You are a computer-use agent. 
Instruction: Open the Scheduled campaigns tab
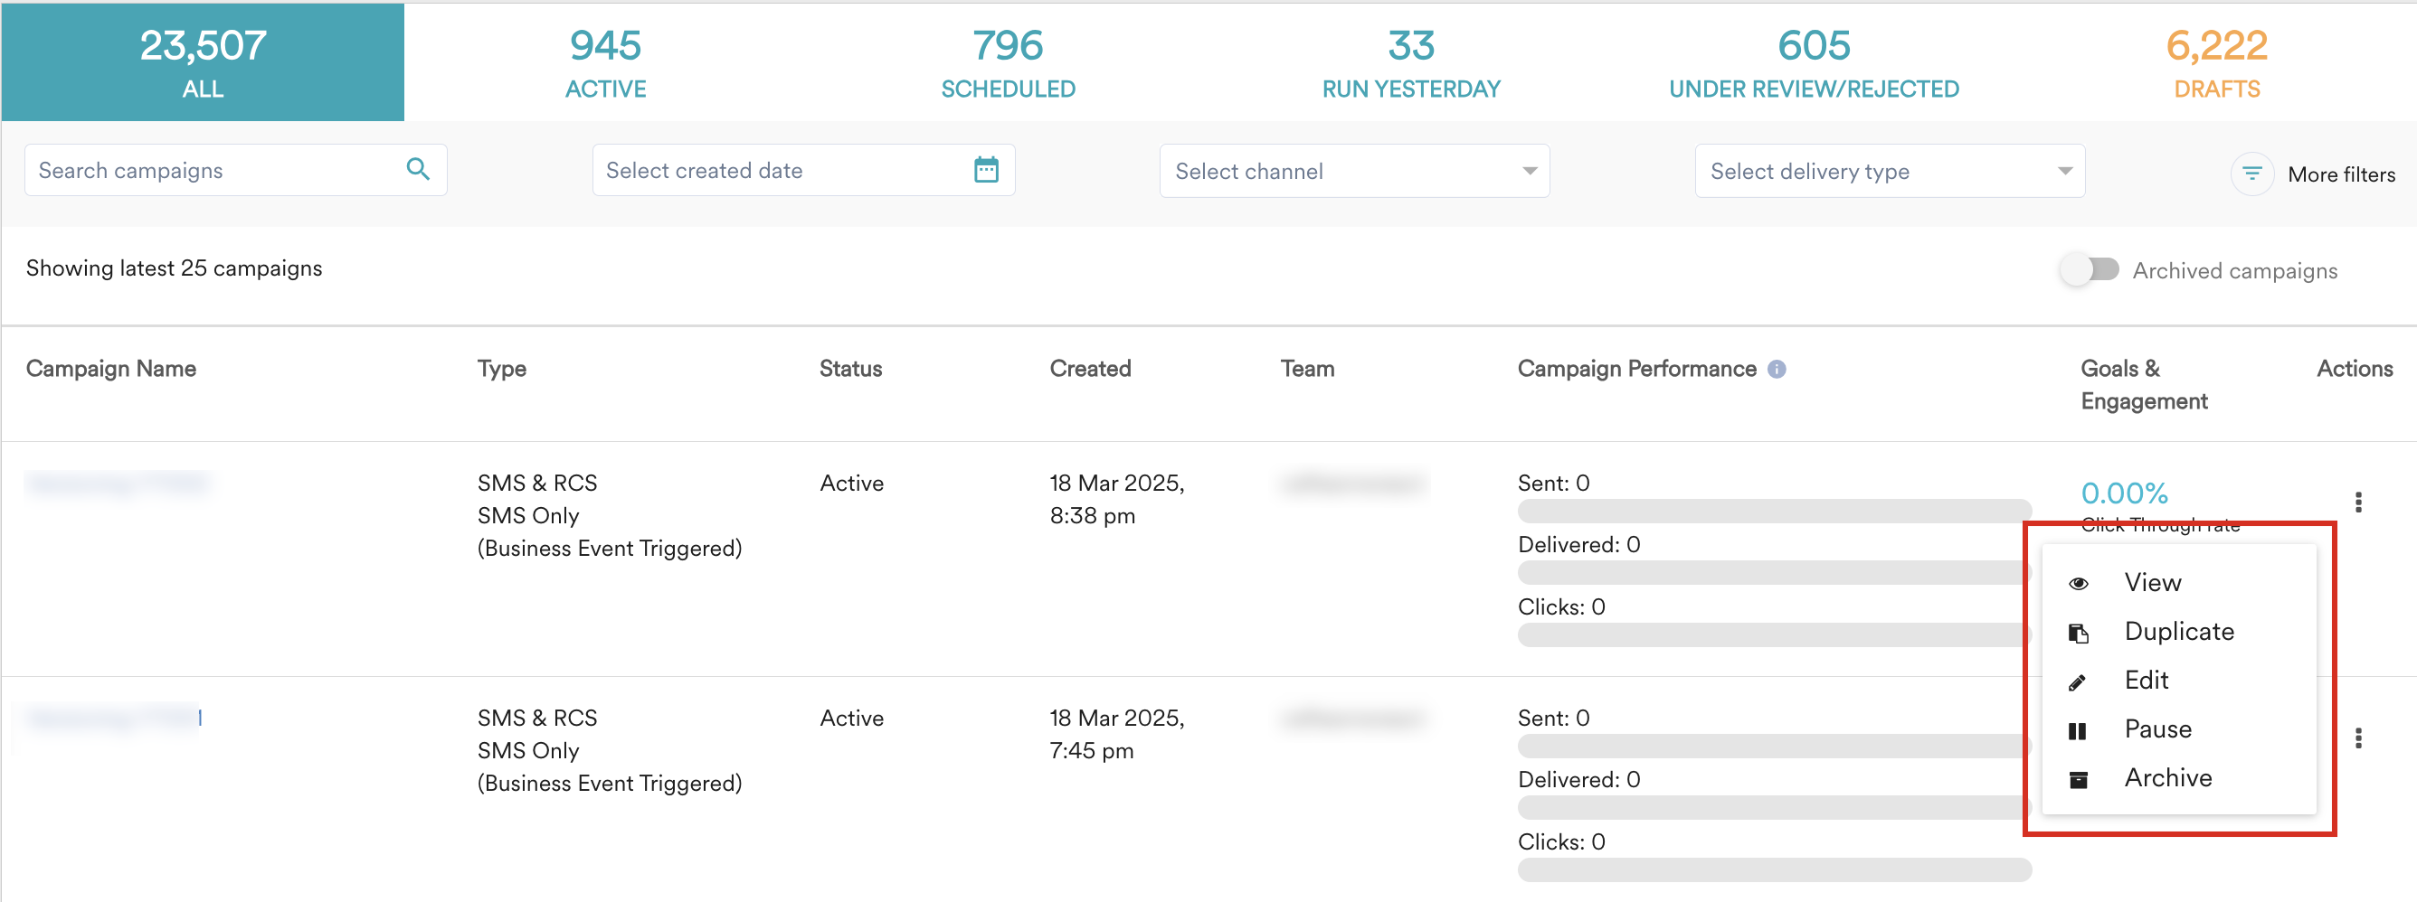tap(1008, 63)
